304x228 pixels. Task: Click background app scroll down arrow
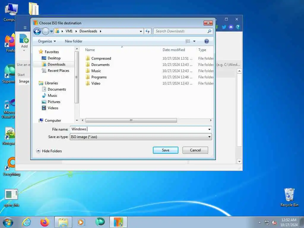[239, 161]
